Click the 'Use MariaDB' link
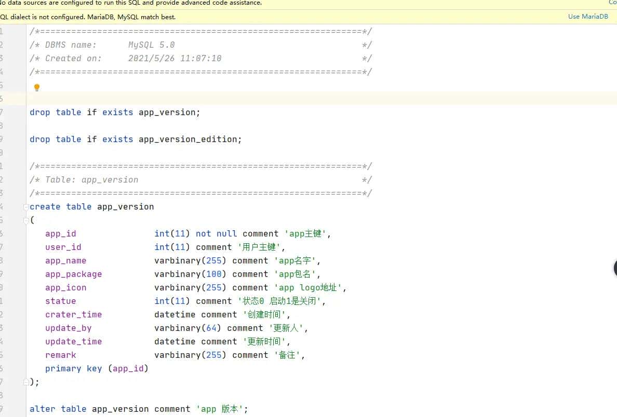 [588, 17]
